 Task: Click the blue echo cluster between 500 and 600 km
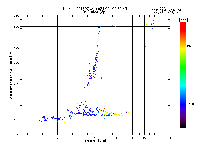click(x=100, y=29)
